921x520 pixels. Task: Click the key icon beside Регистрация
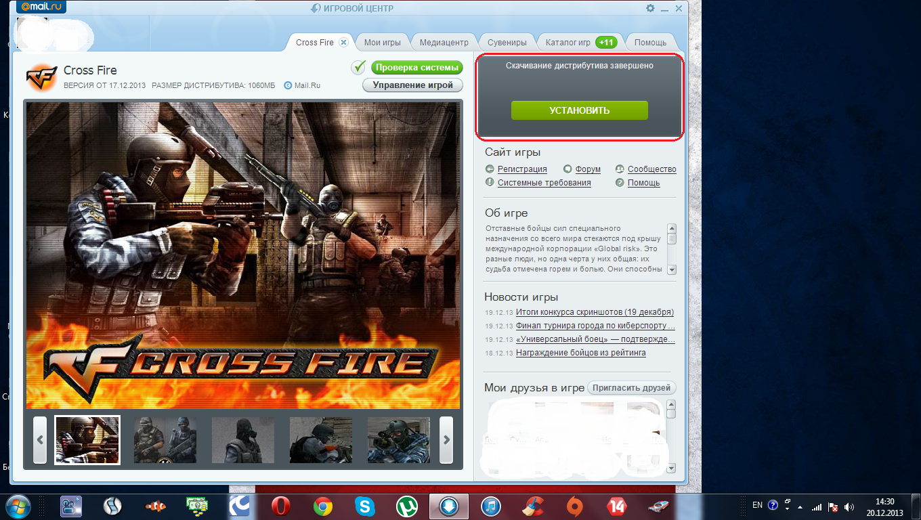click(x=490, y=169)
